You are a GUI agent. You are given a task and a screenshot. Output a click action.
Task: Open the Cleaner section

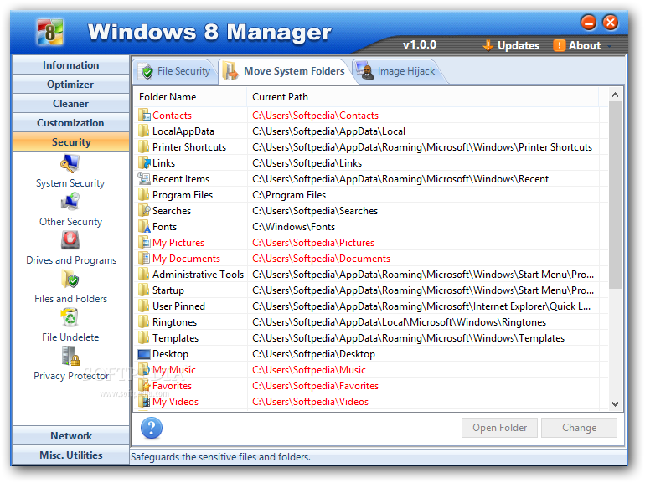click(70, 104)
